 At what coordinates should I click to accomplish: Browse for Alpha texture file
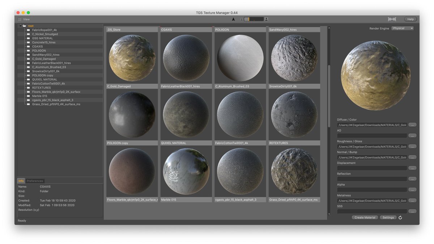[x=412, y=190]
